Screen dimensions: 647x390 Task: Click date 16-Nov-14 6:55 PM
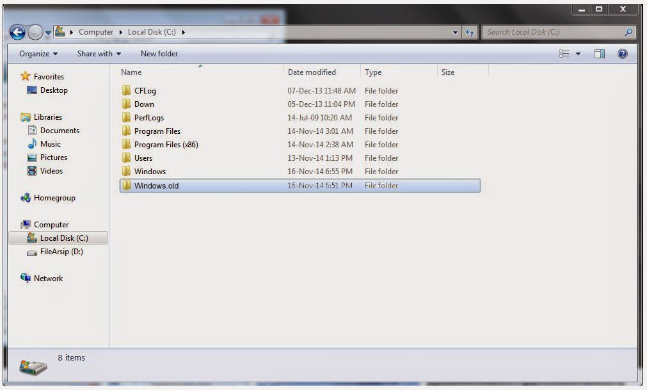[x=320, y=171]
